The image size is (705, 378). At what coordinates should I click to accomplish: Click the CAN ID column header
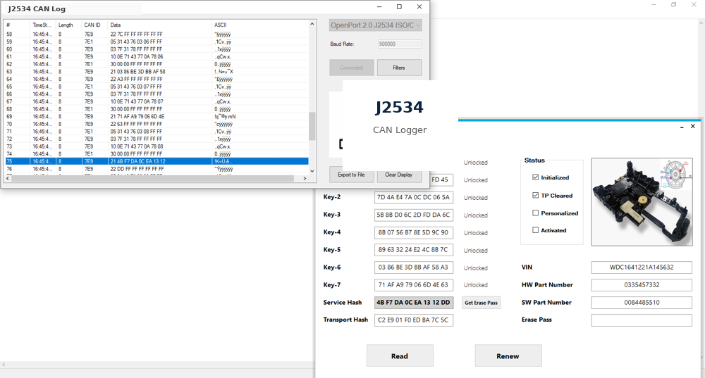(95, 25)
